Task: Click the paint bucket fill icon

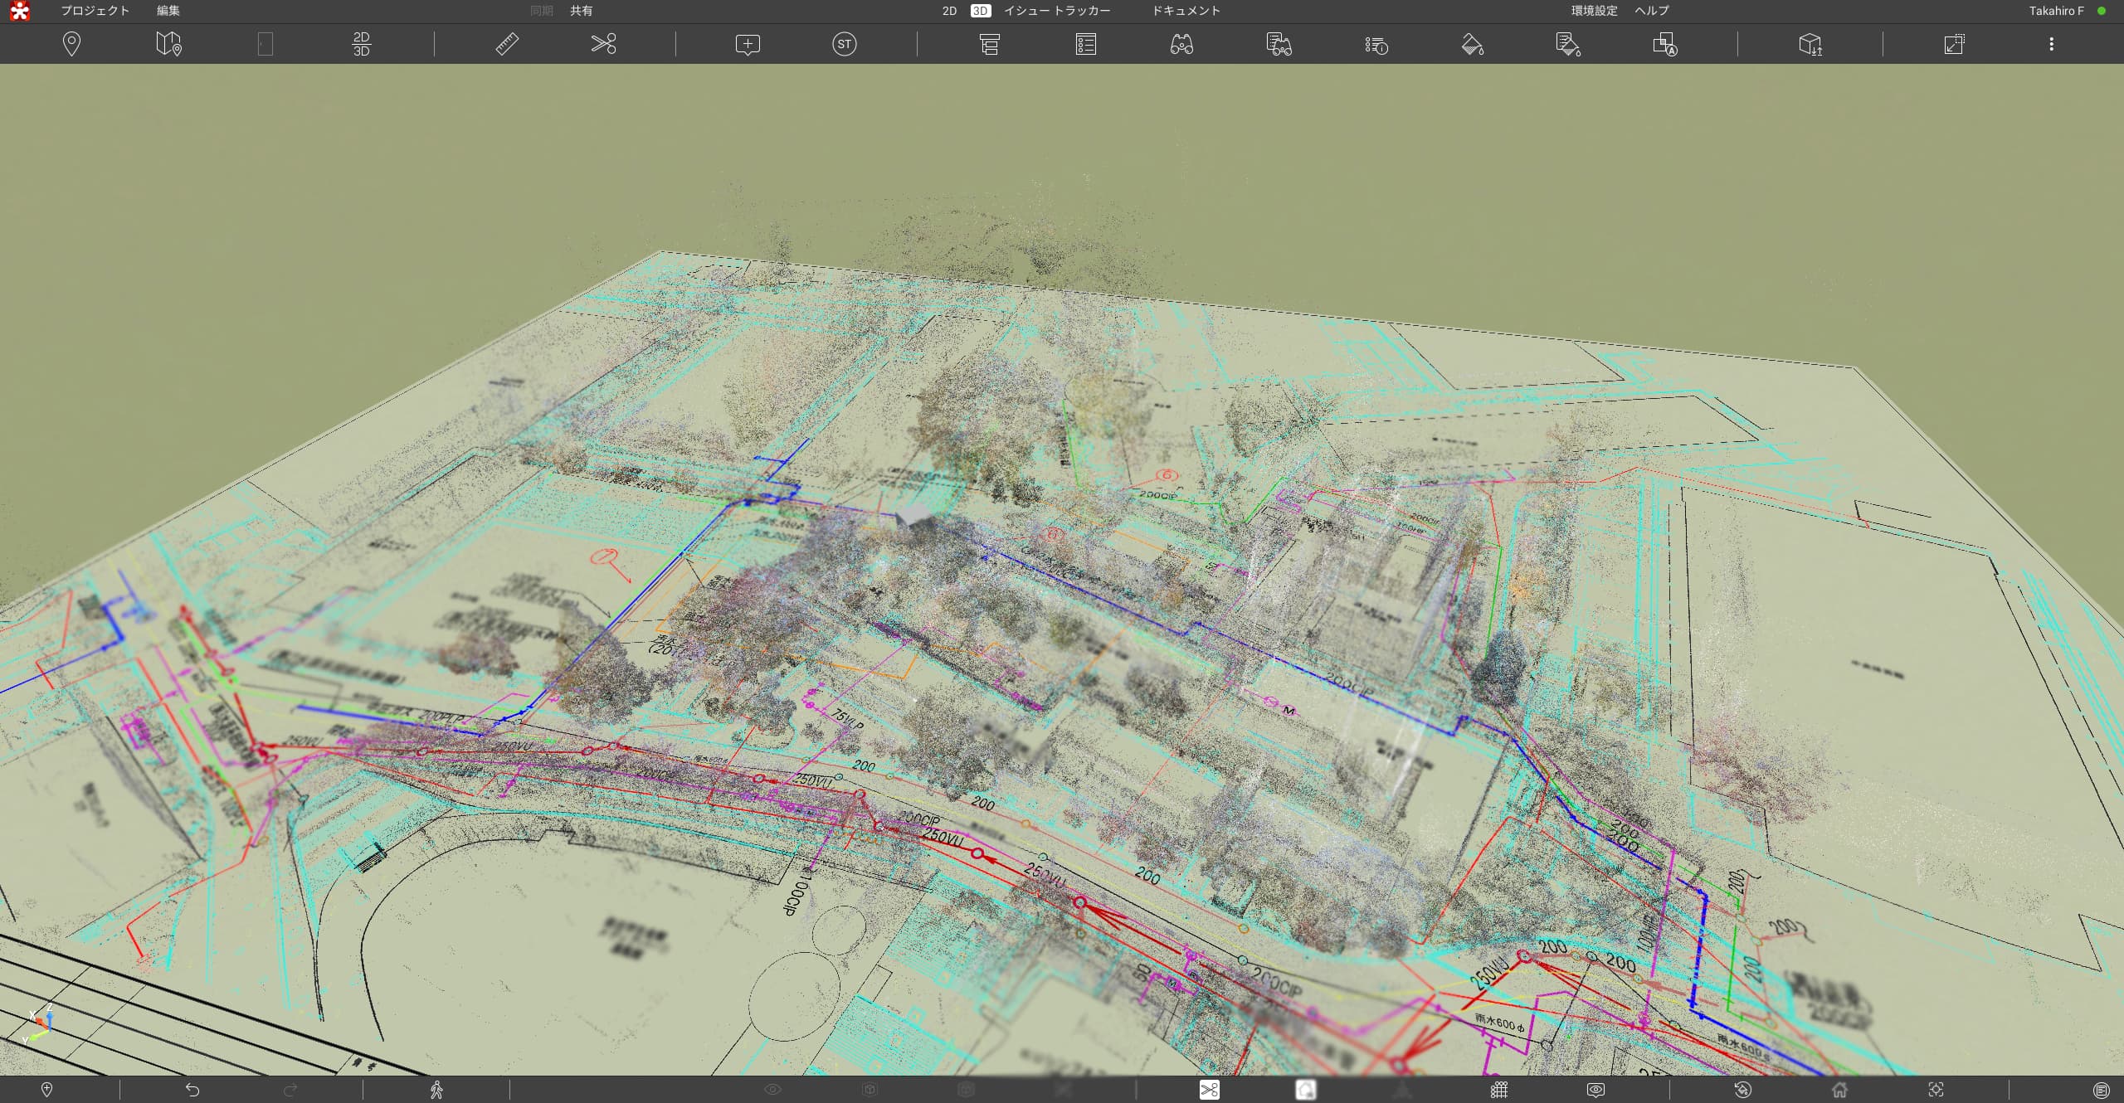Action: [1472, 44]
